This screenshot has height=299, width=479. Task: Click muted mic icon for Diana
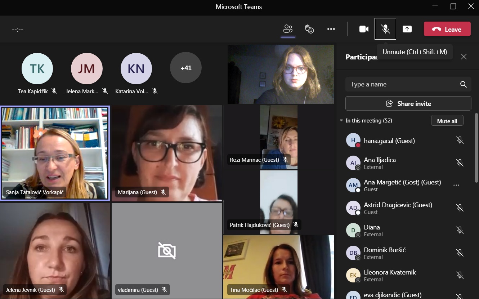460,230
